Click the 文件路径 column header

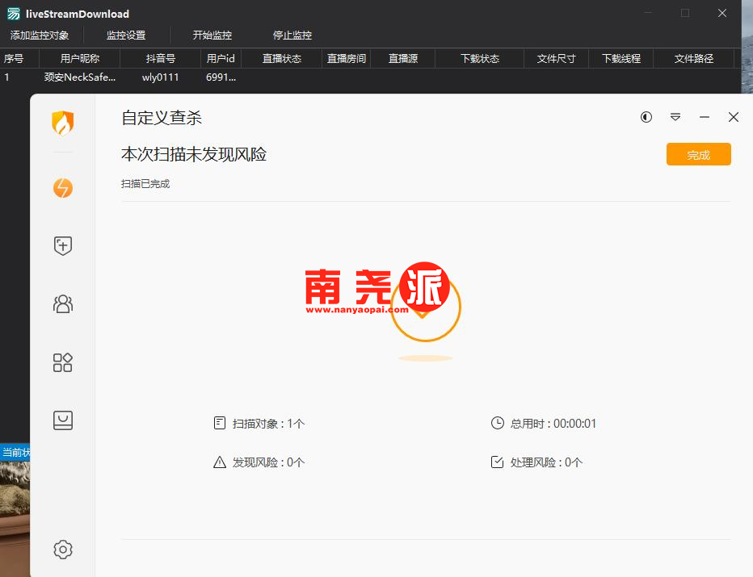694,59
